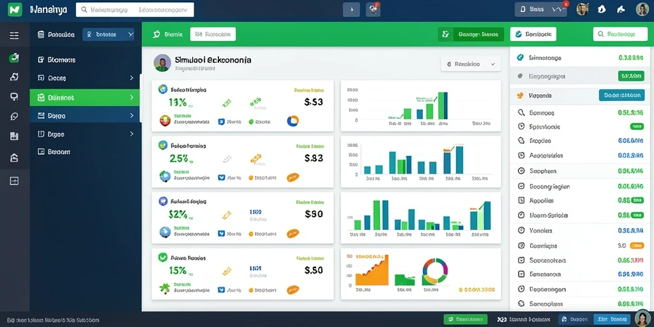Open the house icon in left rail

click(x=14, y=158)
